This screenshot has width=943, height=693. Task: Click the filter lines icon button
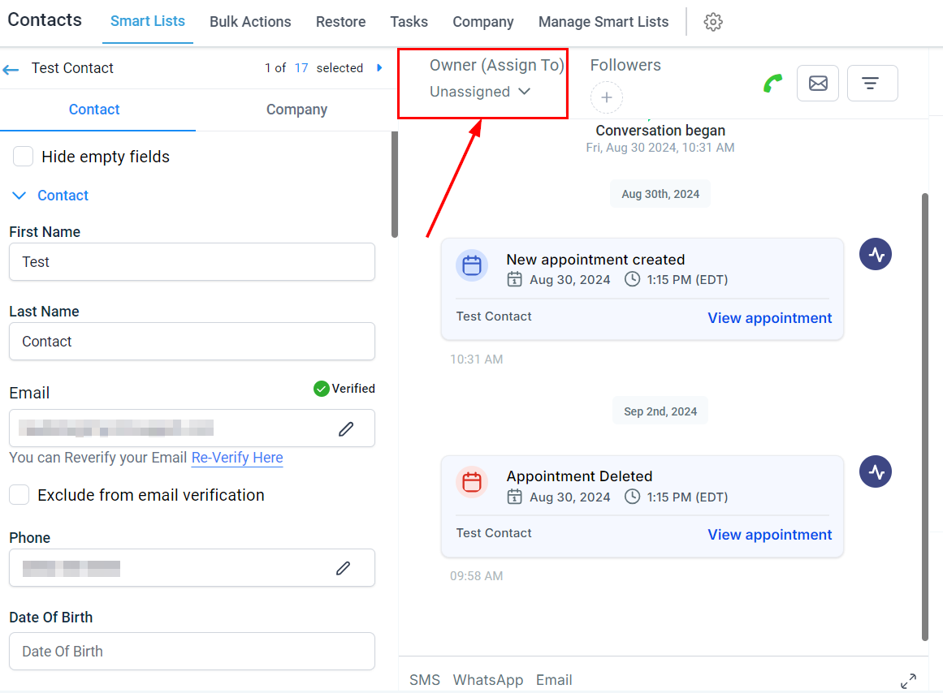(x=872, y=83)
